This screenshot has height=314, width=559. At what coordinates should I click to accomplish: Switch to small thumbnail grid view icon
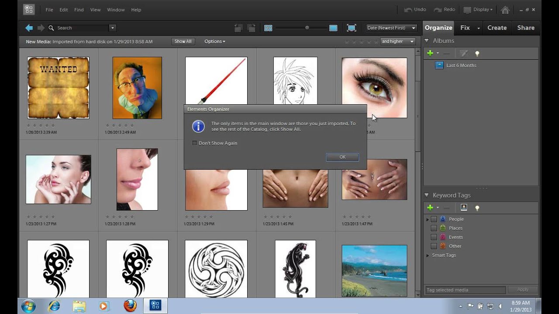[x=268, y=28]
